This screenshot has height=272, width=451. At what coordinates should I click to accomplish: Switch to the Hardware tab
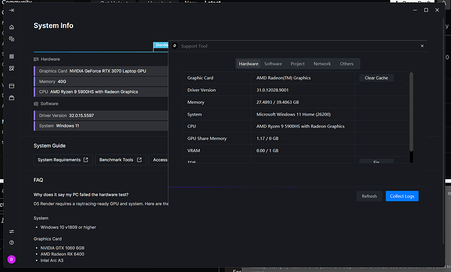click(x=248, y=64)
